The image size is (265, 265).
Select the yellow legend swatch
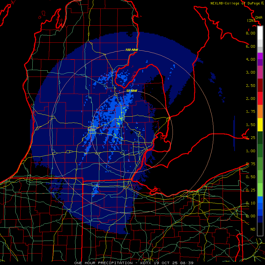coord(260,125)
